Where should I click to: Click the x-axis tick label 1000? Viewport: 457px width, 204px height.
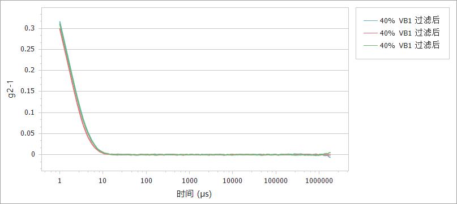pyautogui.click(x=189, y=181)
